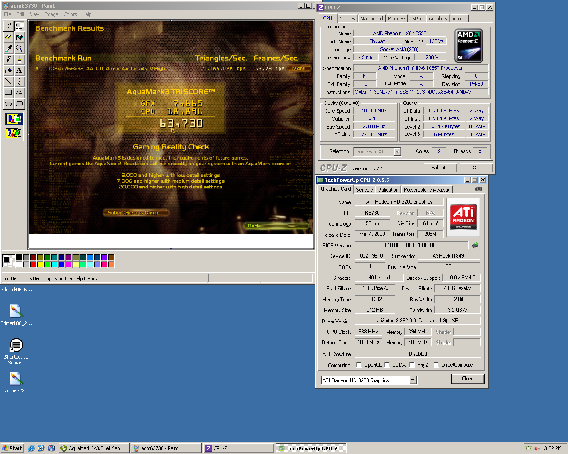
Task: Open the Colors menu in Paint
Action: click(70, 14)
